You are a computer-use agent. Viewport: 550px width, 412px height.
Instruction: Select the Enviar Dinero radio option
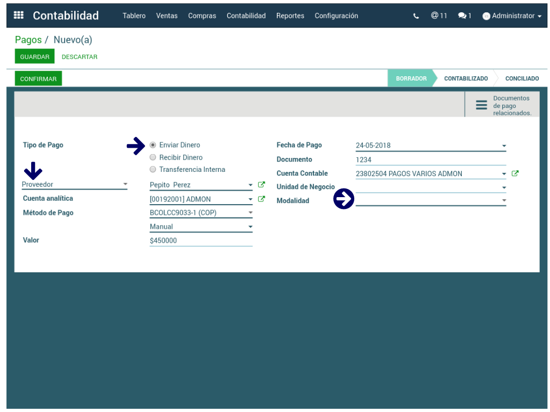[153, 145]
